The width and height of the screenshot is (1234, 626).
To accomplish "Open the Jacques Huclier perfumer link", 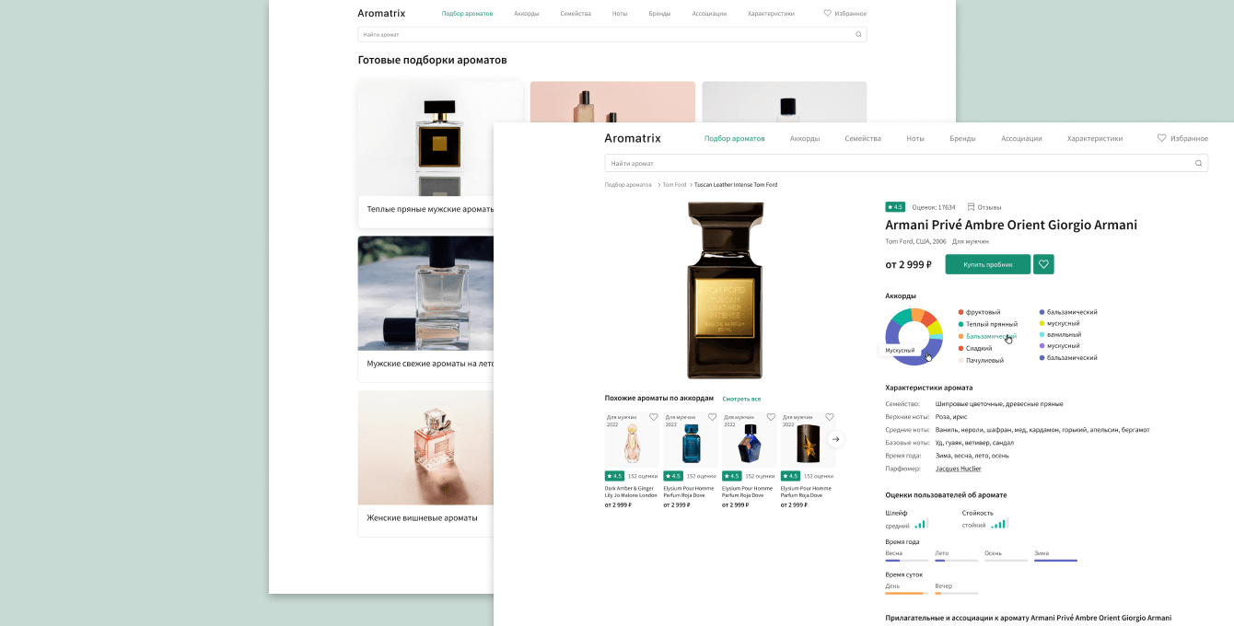I will pos(959,469).
